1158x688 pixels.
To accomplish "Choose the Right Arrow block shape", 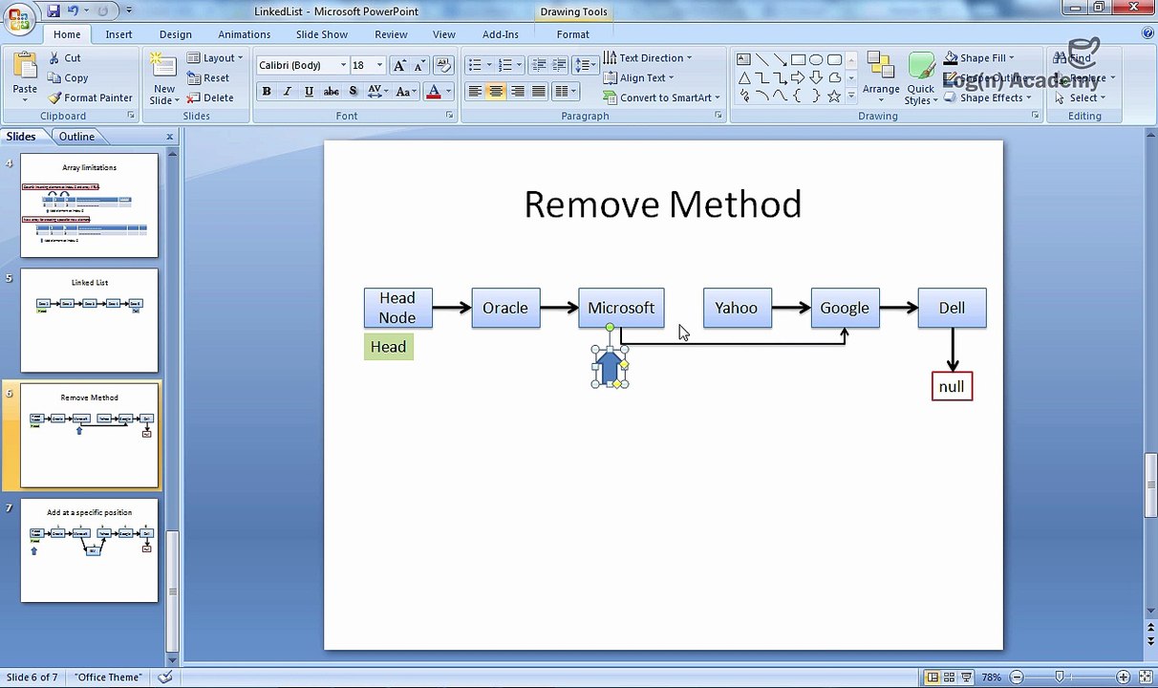I will 798,77.
